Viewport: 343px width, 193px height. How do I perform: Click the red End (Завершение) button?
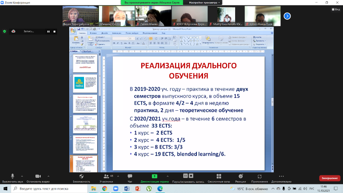329,178
